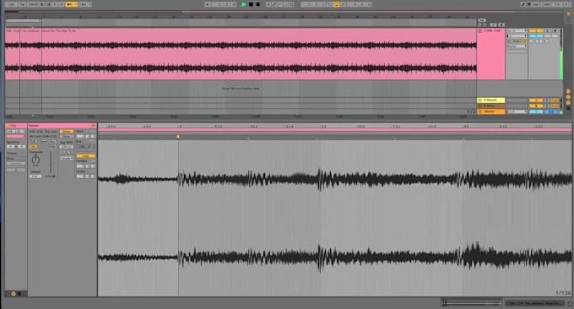This screenshot has width=574, height=309.
Task: Fold the pink audio track
Action: pyautogui.click(x=480, y=30)
